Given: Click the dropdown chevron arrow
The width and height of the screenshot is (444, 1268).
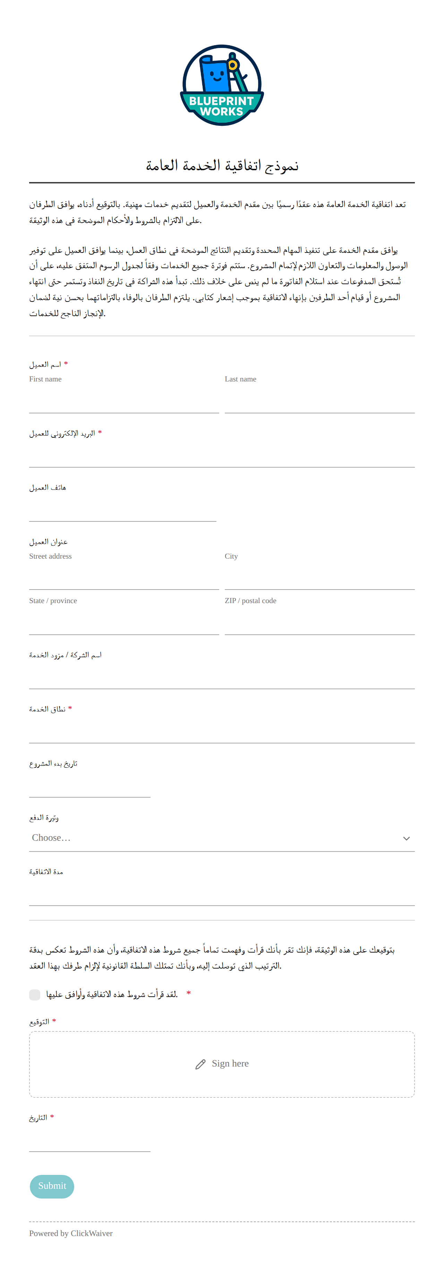Looking at the screenshot, I should 406,838.
